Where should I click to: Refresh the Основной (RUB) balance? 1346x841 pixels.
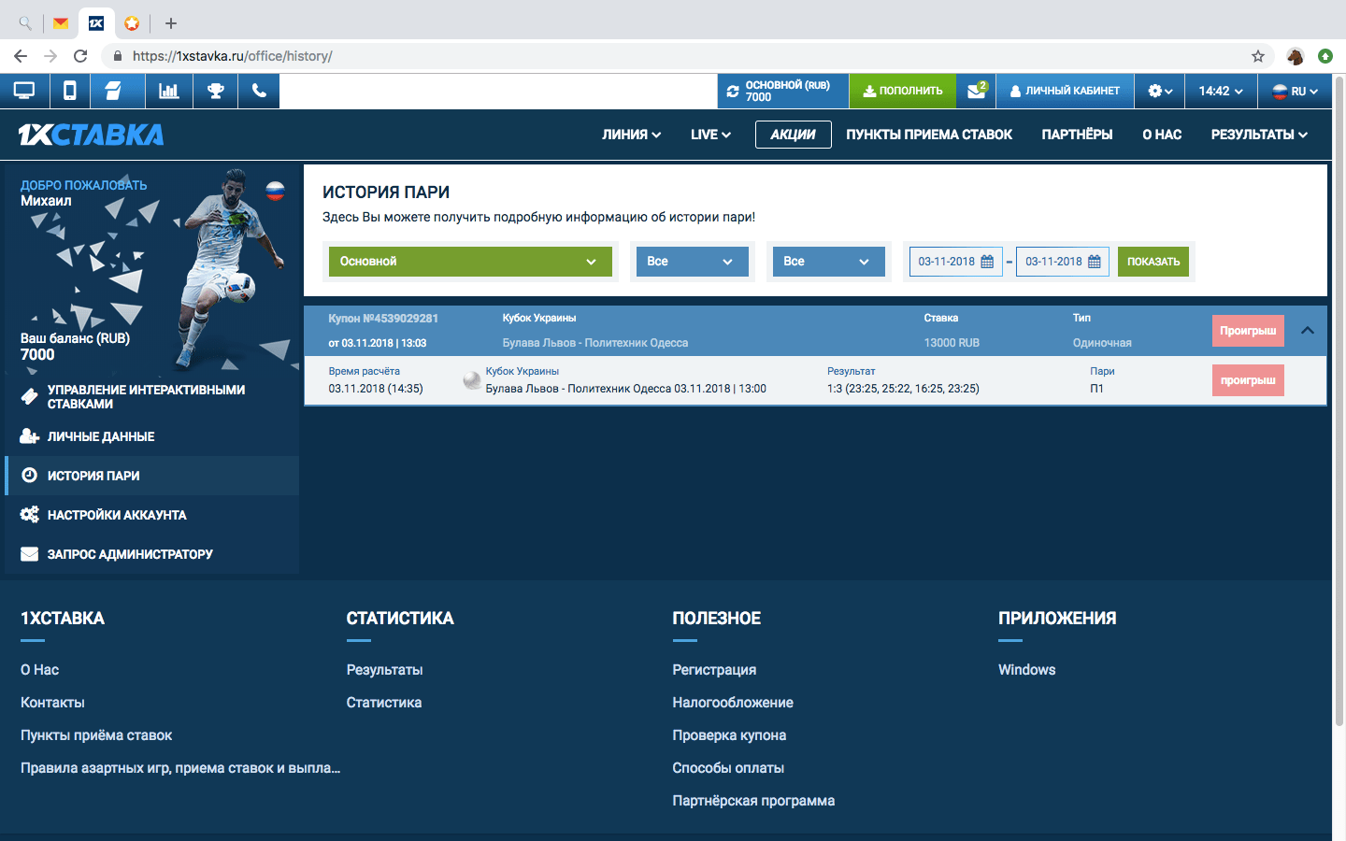click(x=733, y=92)
